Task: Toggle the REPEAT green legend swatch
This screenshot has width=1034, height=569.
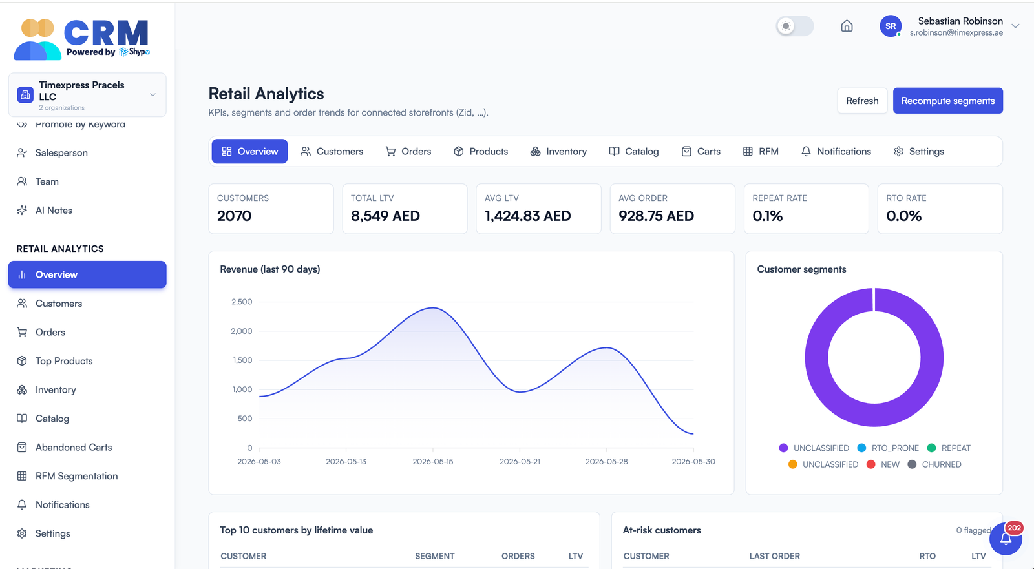Action: (931, 448)
